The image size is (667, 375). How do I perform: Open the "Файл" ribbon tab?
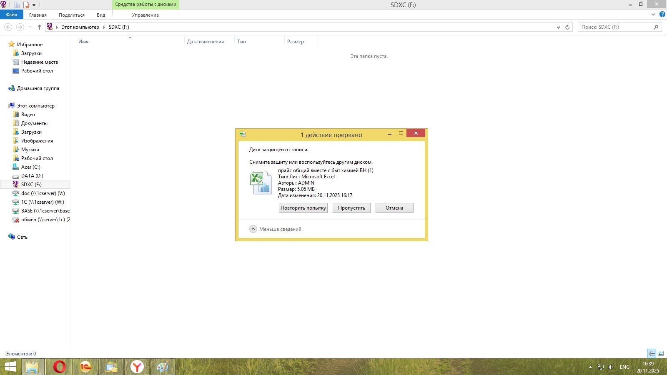(x=12, y=15)
